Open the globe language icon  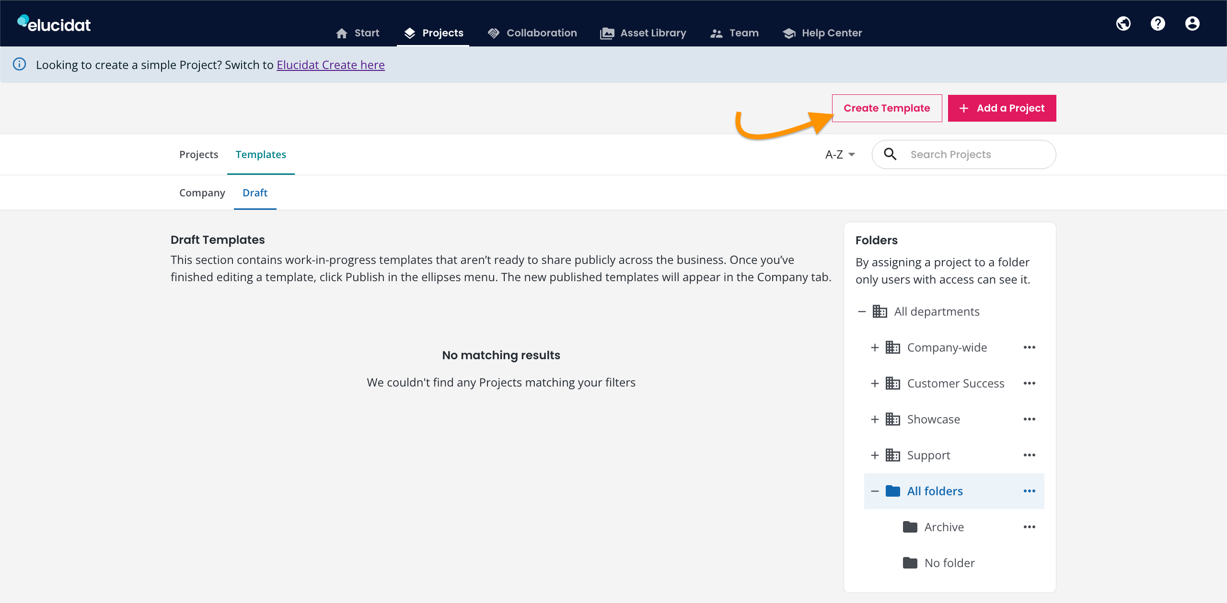coord(1123,23)
